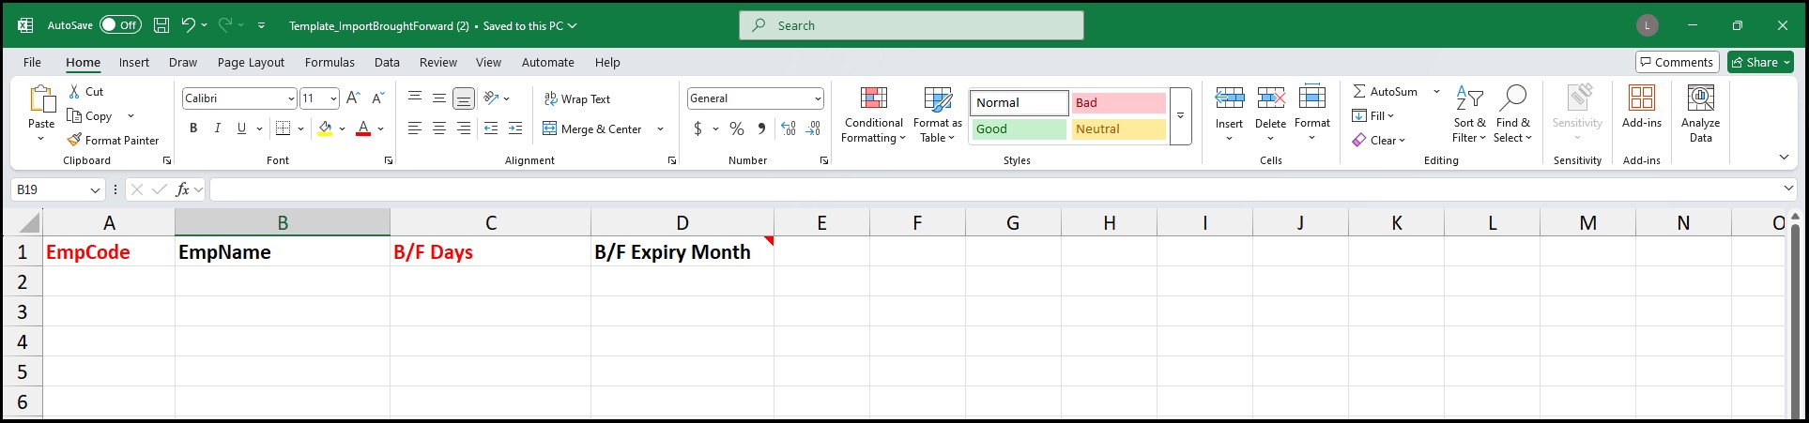The width and height of the screenshot is (1809, 423).
Task: Click the Save icon in title bar
Action: [161, 25]
